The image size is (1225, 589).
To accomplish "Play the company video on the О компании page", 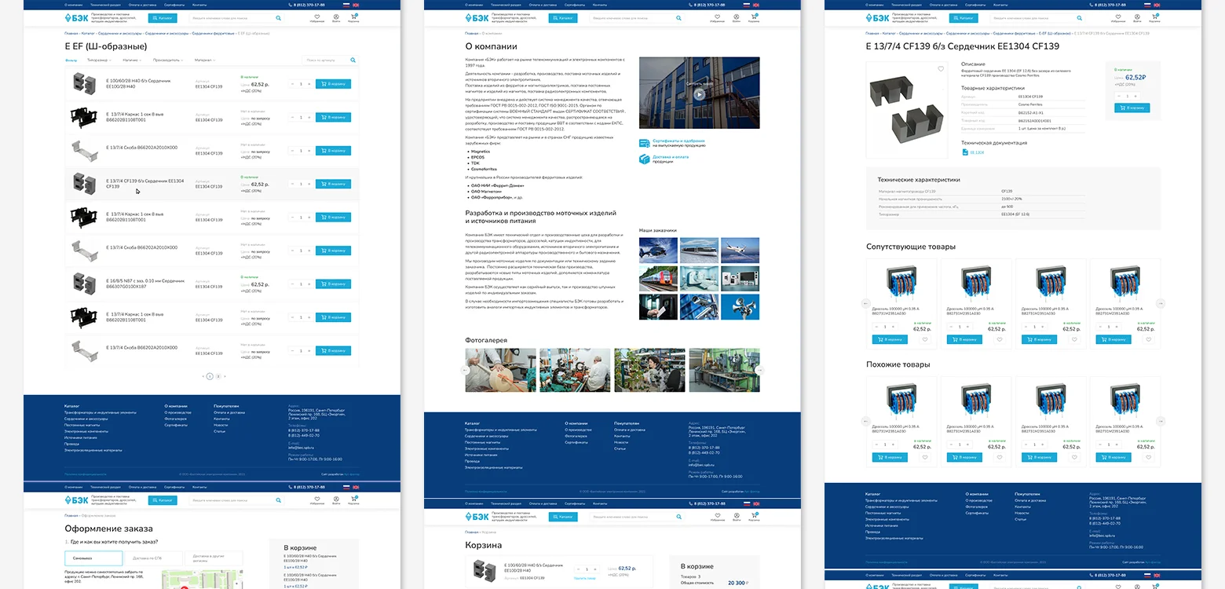I will click(699, 94).
